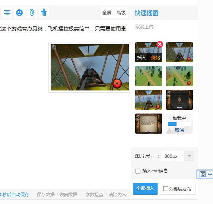Click 美化 on the first thumbnail
The image size is (213, 204).
coord(155,58)
